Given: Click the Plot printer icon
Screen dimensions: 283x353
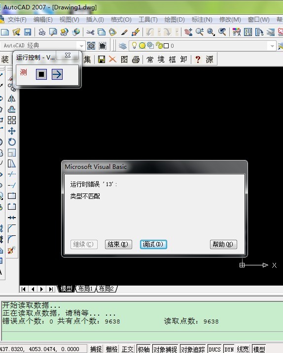Looking at the screenshot, I should pos(42,32).
